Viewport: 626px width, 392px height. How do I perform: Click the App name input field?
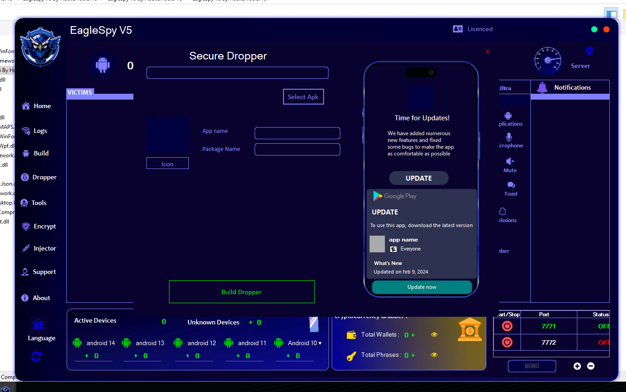click(297, 133)
